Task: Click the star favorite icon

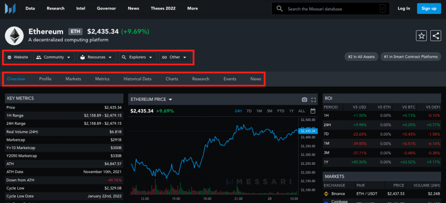Action: (x=421, y=36)
